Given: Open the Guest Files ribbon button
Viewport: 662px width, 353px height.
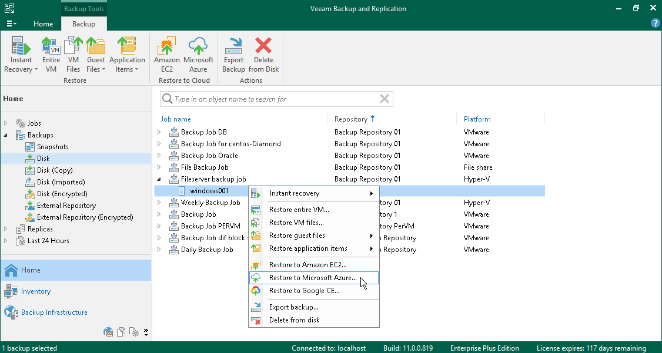Looking at the screenshot, I should (x=96, y=55).
